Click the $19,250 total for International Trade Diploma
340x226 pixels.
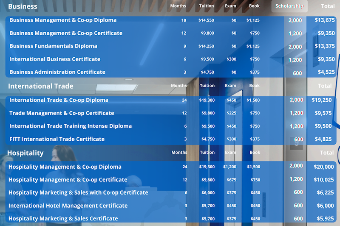[x=322, y=100]
